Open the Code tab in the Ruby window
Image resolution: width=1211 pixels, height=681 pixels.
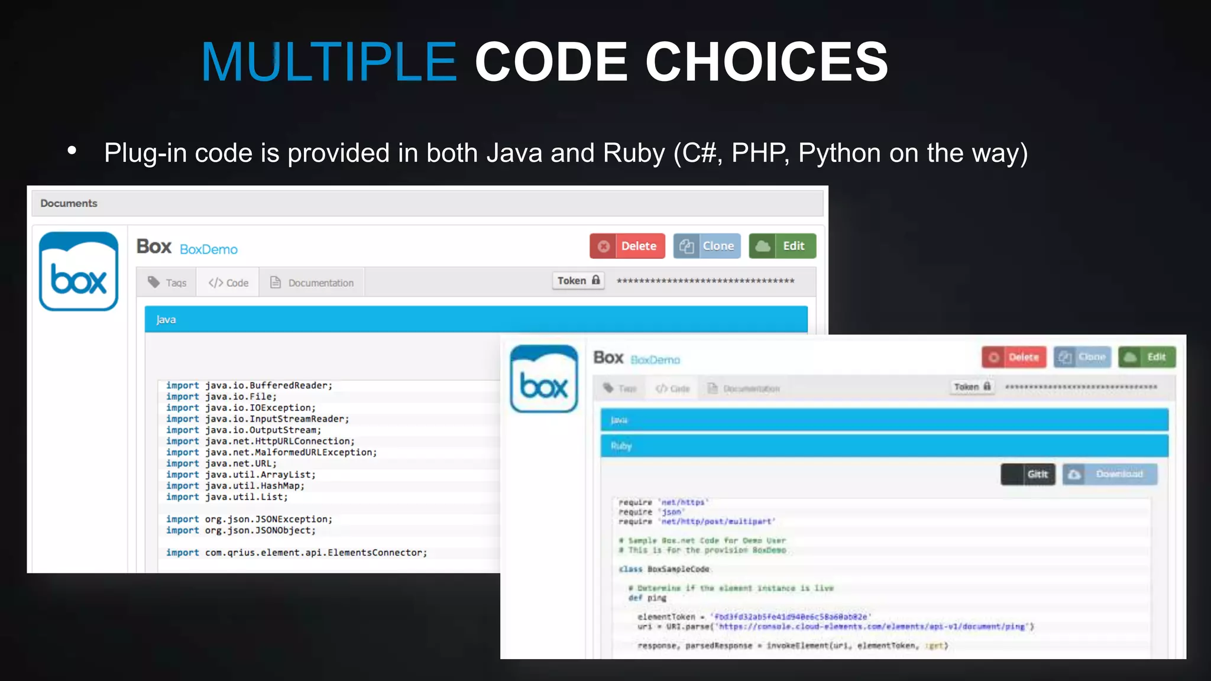coord(672,388)
